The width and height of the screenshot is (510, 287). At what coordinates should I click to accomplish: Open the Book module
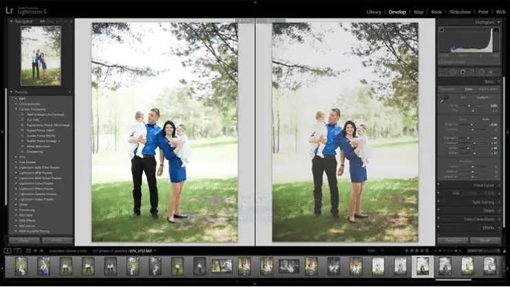437,12
